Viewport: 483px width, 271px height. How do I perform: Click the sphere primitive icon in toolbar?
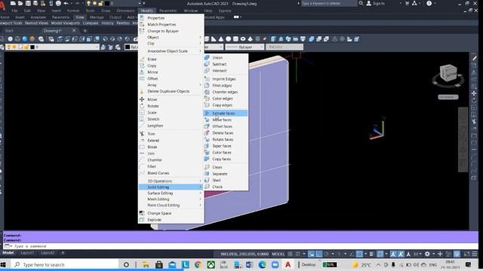coord(228,39)
